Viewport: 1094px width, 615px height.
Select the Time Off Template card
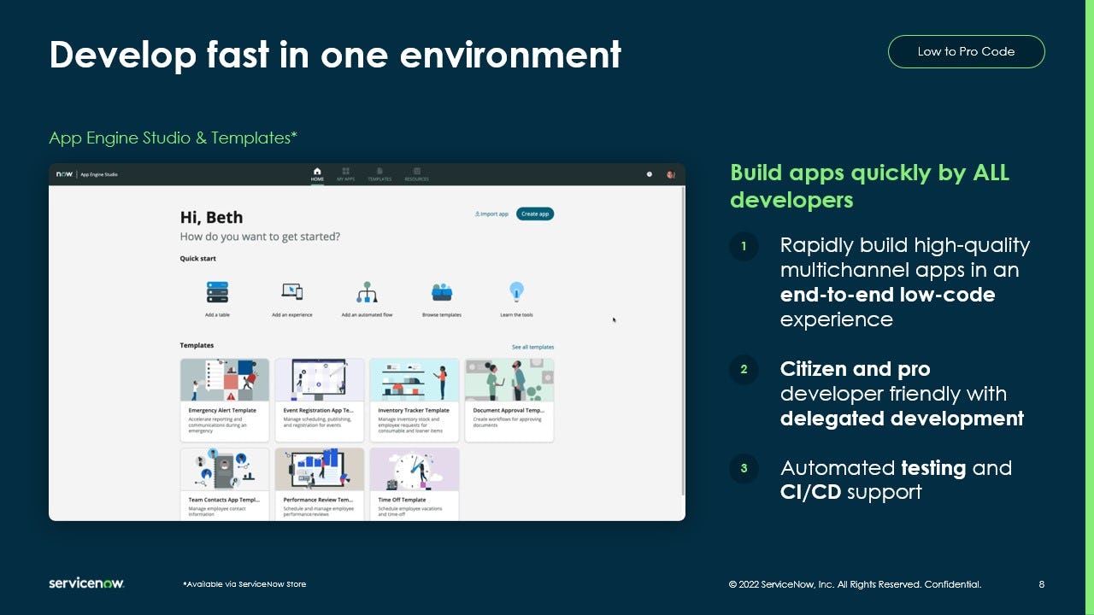[415, 483]
